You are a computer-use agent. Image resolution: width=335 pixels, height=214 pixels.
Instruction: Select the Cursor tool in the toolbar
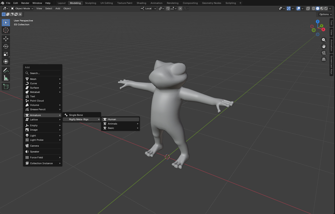[6, 30]
